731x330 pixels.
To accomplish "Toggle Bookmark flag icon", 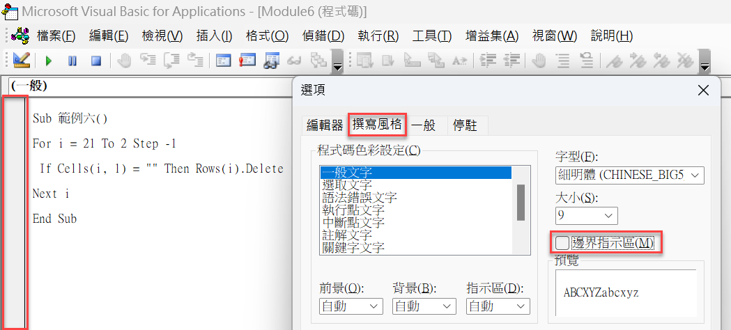I will coord(615,61).
